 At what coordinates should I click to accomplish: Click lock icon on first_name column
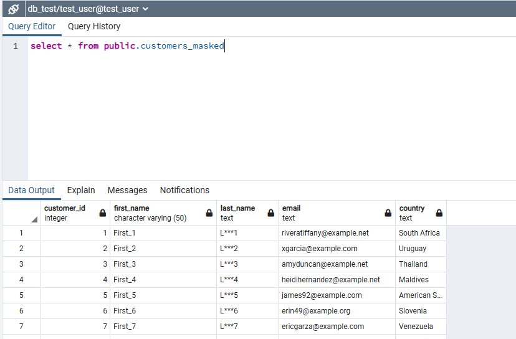(209, 213)
